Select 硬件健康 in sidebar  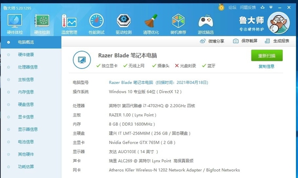(x=31, y=55)
